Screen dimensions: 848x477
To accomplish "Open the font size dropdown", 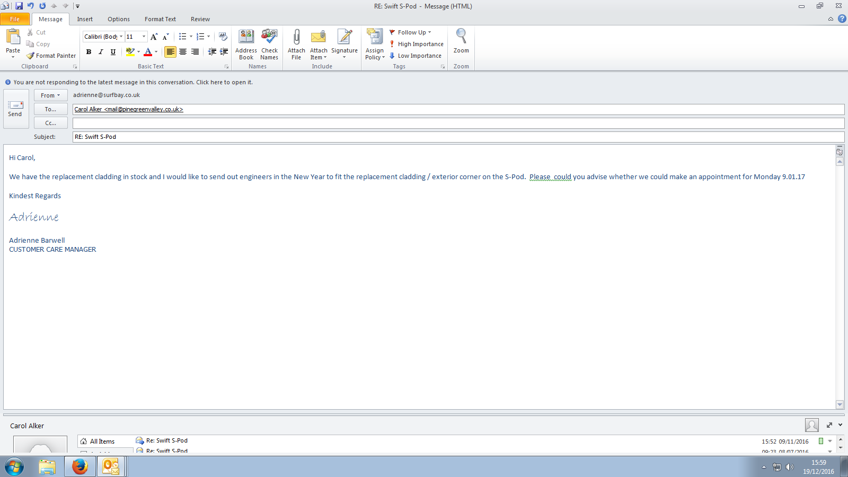I will [144, 37].
